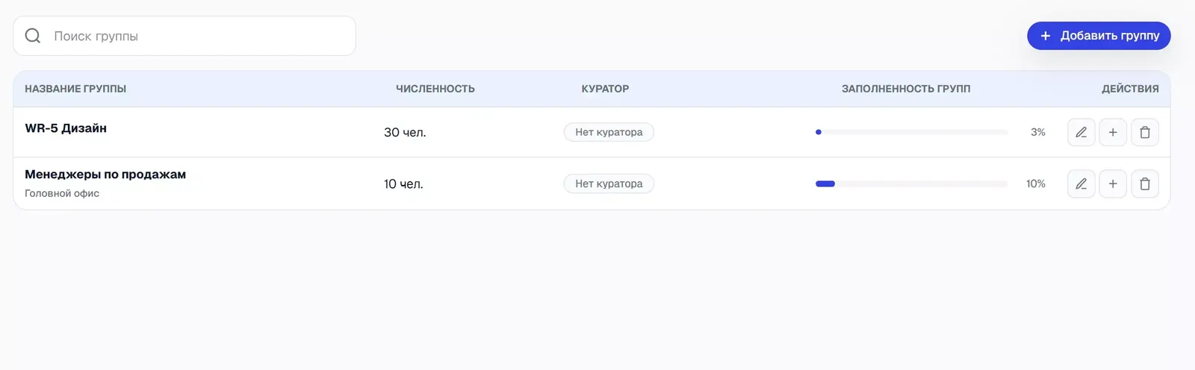
Task: Click the Численность column header
Action: pyautogui.click(x=435, y=89)
